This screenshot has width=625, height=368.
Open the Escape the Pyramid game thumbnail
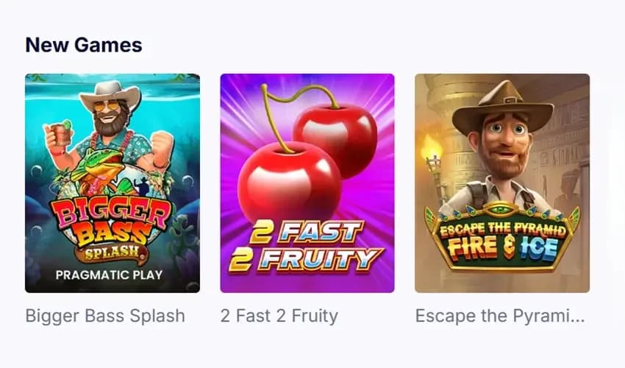click(x=502, y=183)
